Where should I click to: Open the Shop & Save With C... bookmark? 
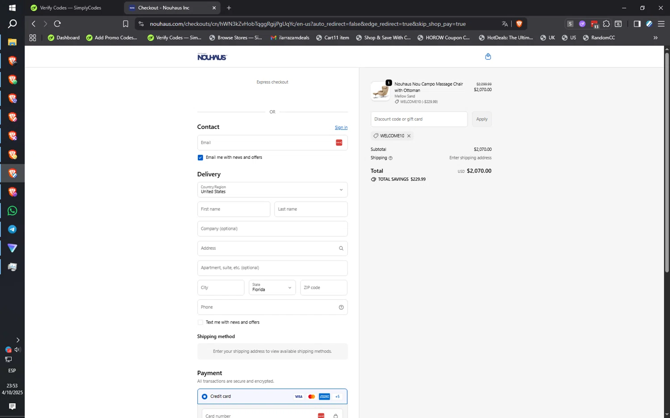tap(383, 38)
